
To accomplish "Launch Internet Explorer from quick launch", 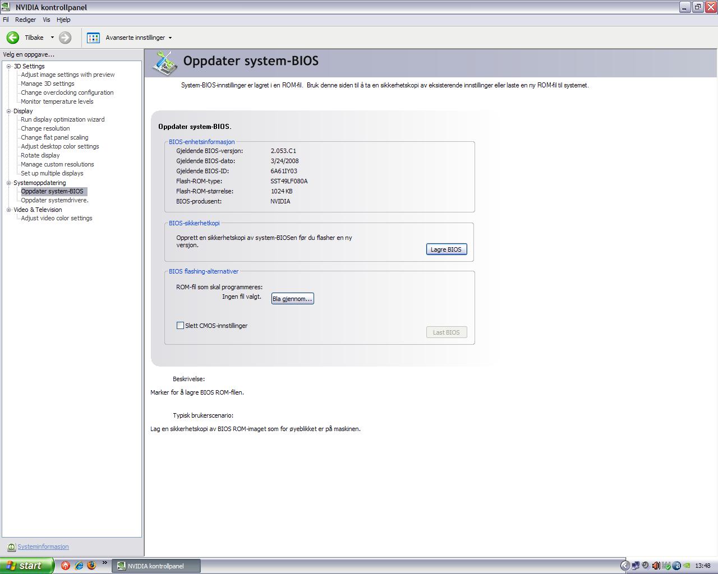I will [x=79, y=566].
